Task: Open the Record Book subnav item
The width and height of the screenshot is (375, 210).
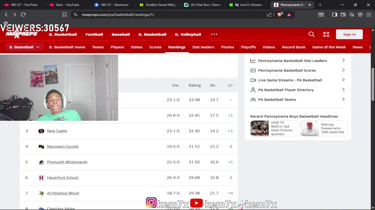Action: coord(294,47)
